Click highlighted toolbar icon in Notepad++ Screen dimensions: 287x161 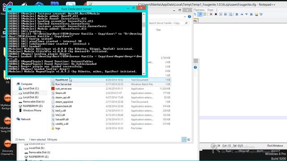click(200, 14)
